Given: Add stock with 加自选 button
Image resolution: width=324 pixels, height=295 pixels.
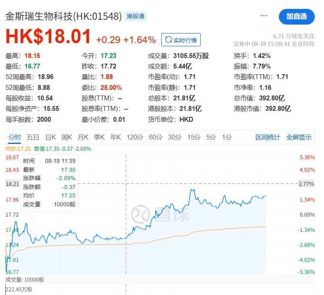Looking at the screenshot, I should pyautogui.click(x=297, y=17).
